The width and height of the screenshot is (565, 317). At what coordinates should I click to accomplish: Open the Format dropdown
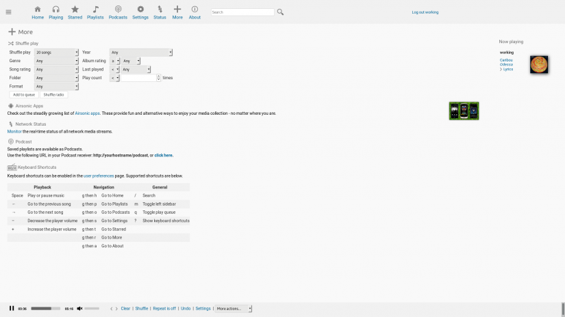[57, 86]
